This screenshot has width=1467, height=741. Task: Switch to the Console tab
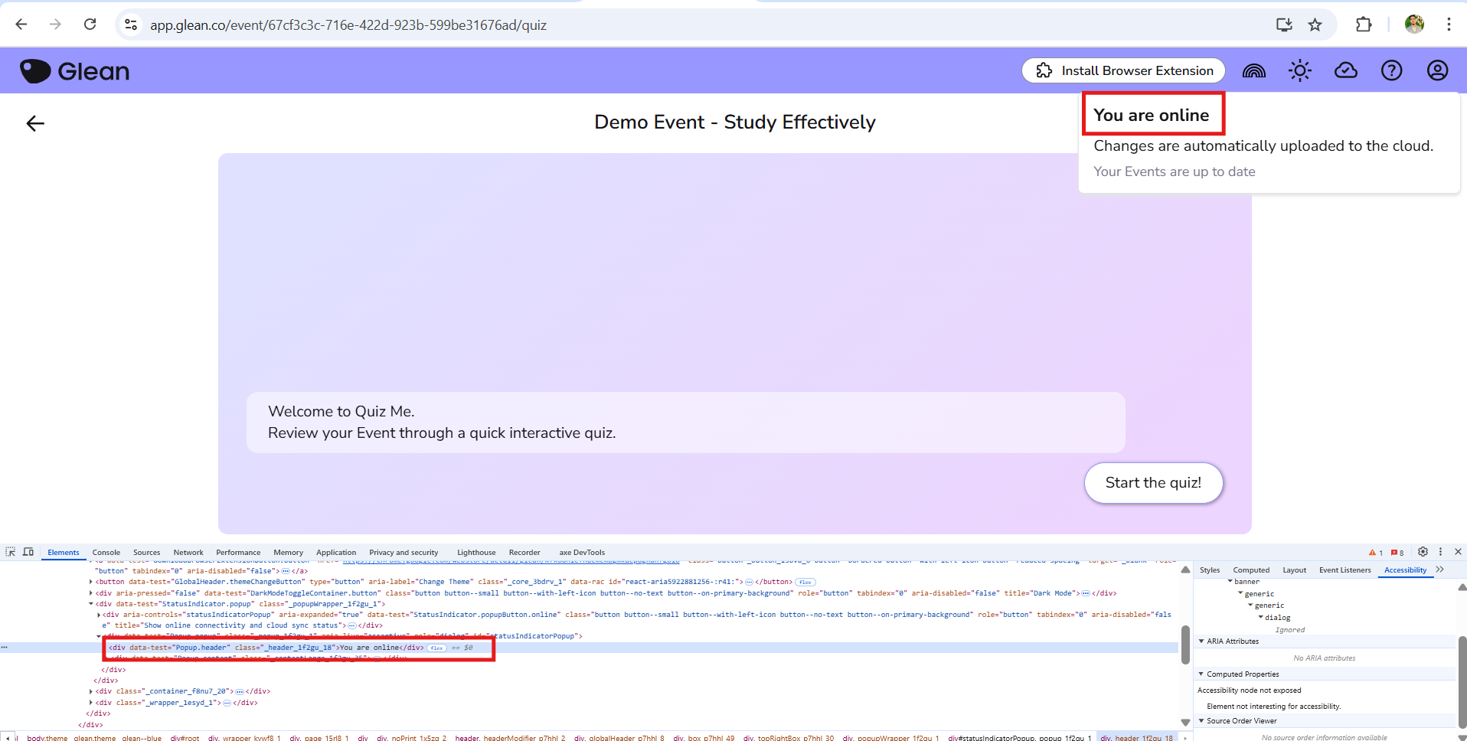106,553
